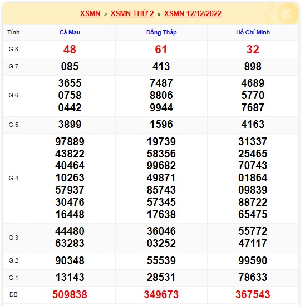Open the Hồ Chí Minh province link
The image size is (305, 306).
pyautogui.click(x=253, y=32)
